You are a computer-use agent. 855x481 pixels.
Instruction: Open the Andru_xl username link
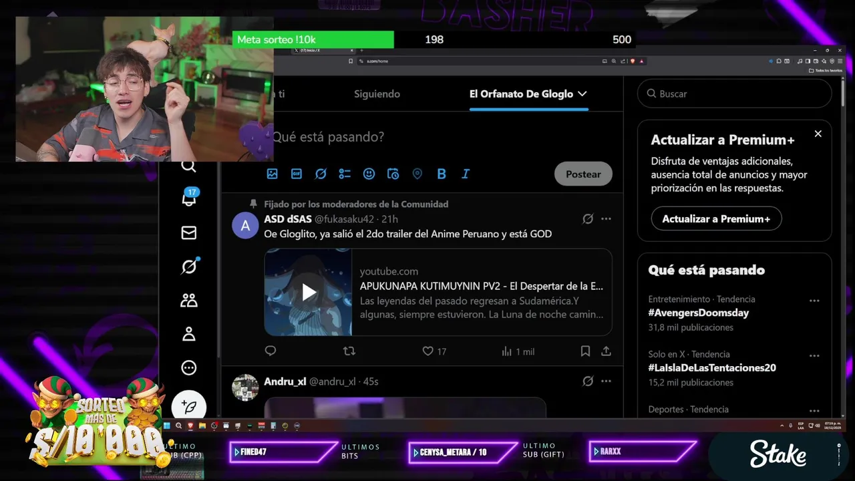pyautogui.click(x=285, y=381)
